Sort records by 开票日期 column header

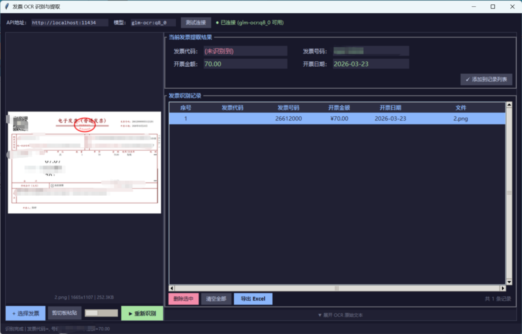tap(390, 108)
